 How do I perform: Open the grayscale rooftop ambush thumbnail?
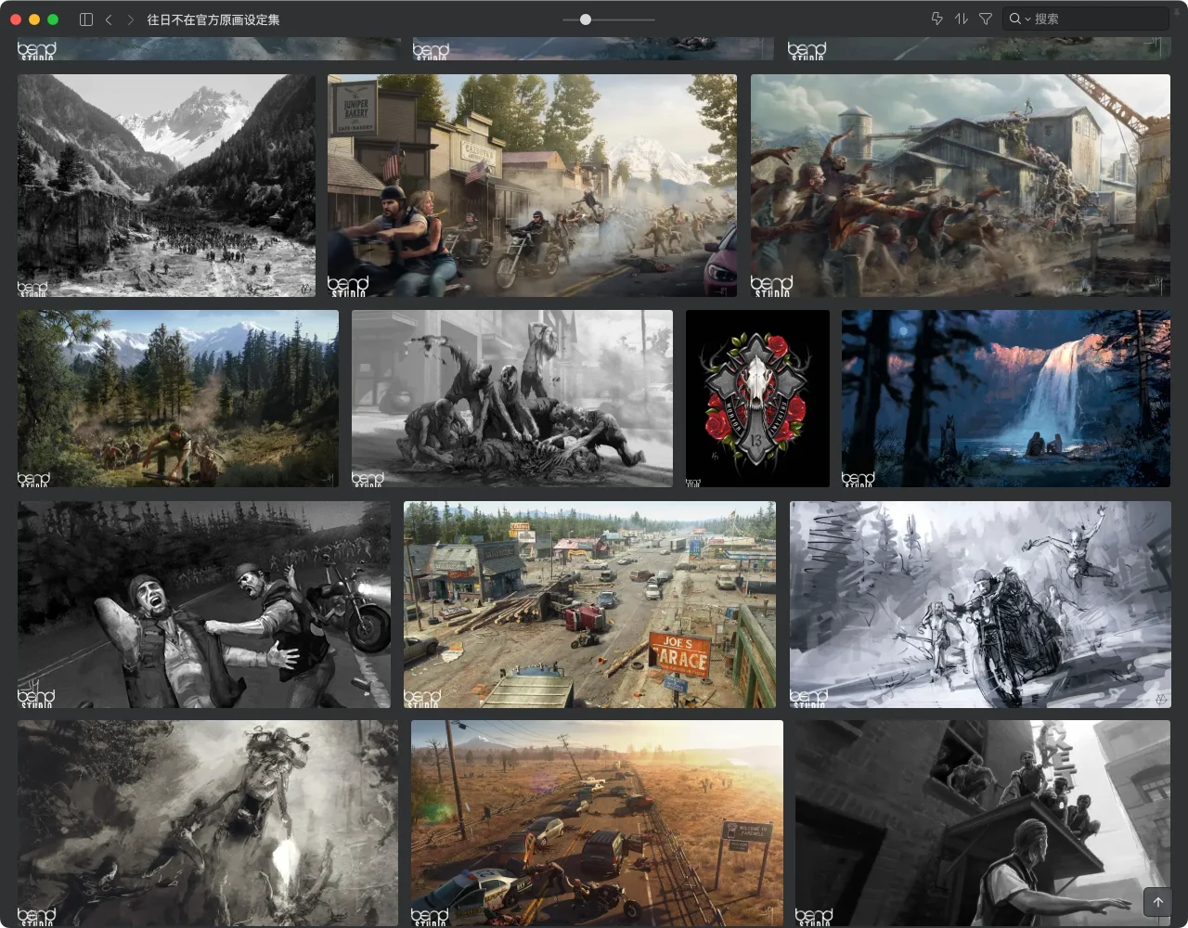coord(983,823)
